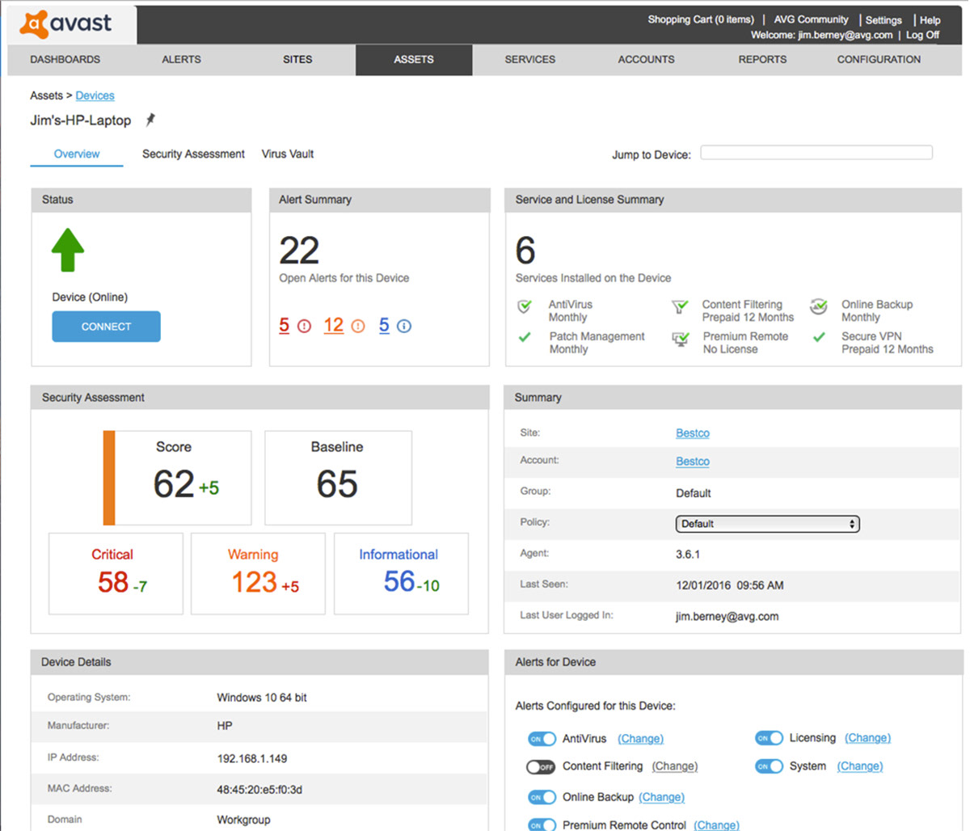Click the Patch Management checkmark icon

[x=525, y=337]
